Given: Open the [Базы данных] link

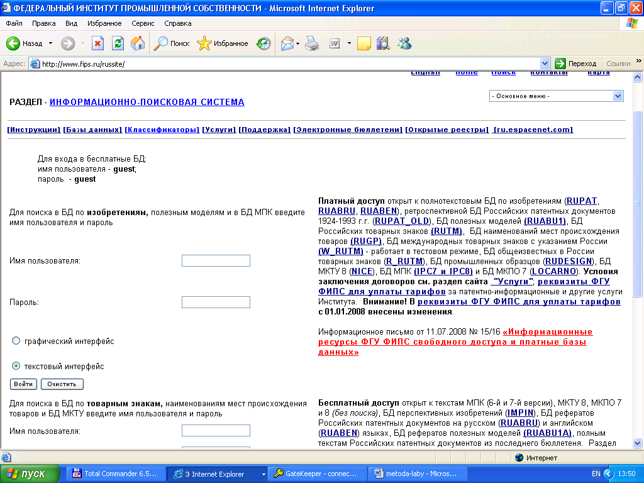Looking at the screenshot, I should point(92,130).
